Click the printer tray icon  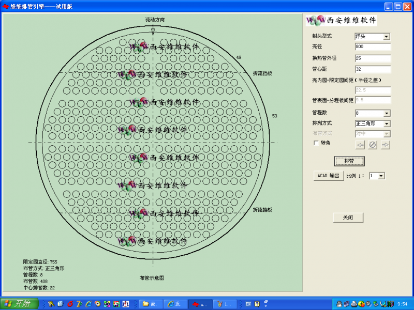354,304
